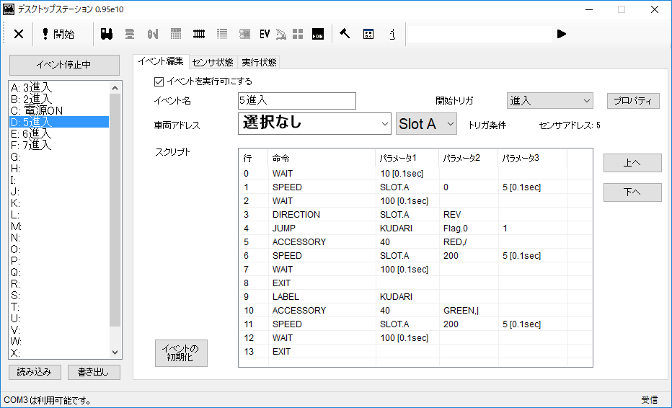Click the X disconnect icon in toolbar
This screenshot has width=672, height=408.
[x=19, y=34]
